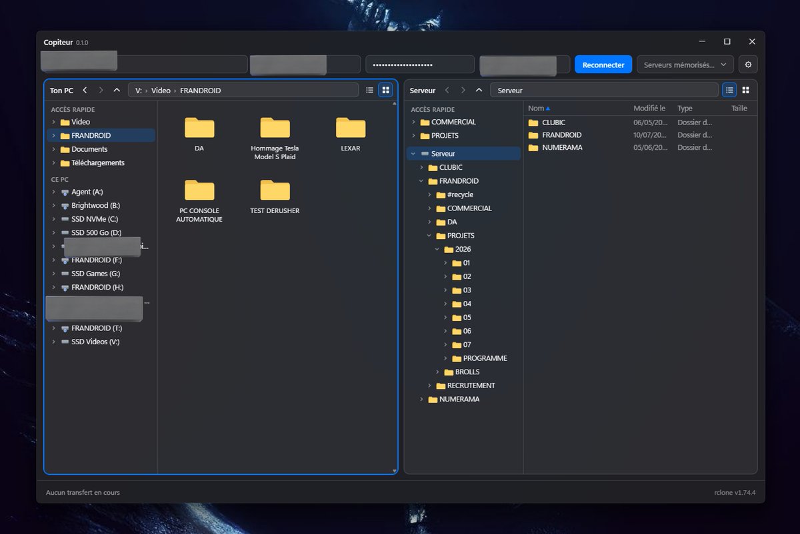Open the Serveurs mémorisés dropdown
This screenshot has height=534, width=800.
pos(685,65)
